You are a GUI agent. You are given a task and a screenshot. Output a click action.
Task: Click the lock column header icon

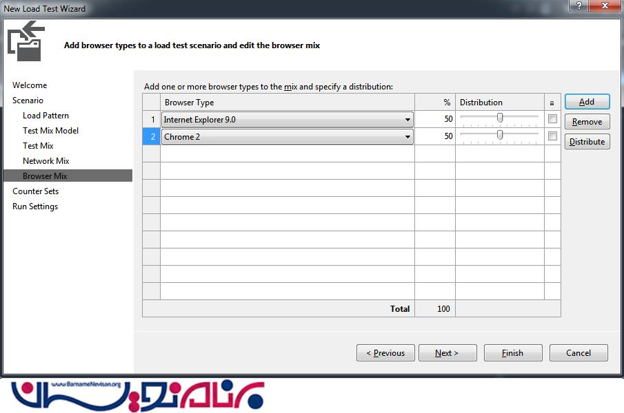tap(552, 103)
